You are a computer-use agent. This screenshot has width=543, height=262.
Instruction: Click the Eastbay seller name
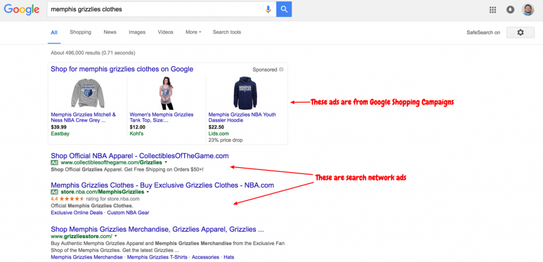(60, 133)
